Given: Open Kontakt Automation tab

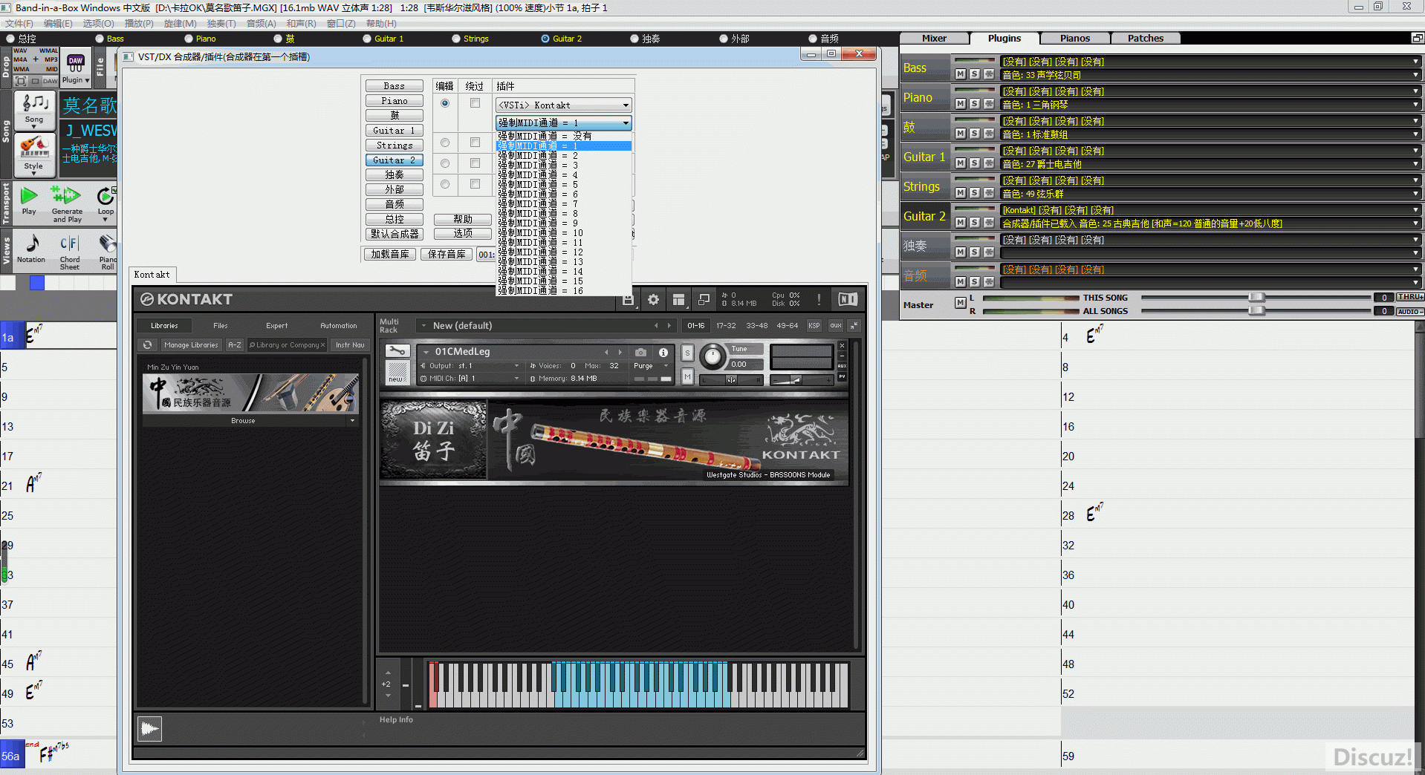Looking at the screenshot, I should (339, 326).
